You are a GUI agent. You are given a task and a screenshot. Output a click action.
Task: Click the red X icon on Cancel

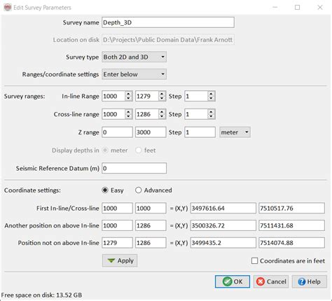261,281
